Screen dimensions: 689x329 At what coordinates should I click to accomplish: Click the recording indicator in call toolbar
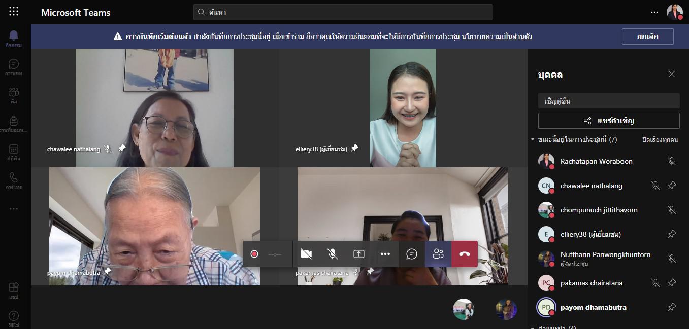[x=254, y=254]
